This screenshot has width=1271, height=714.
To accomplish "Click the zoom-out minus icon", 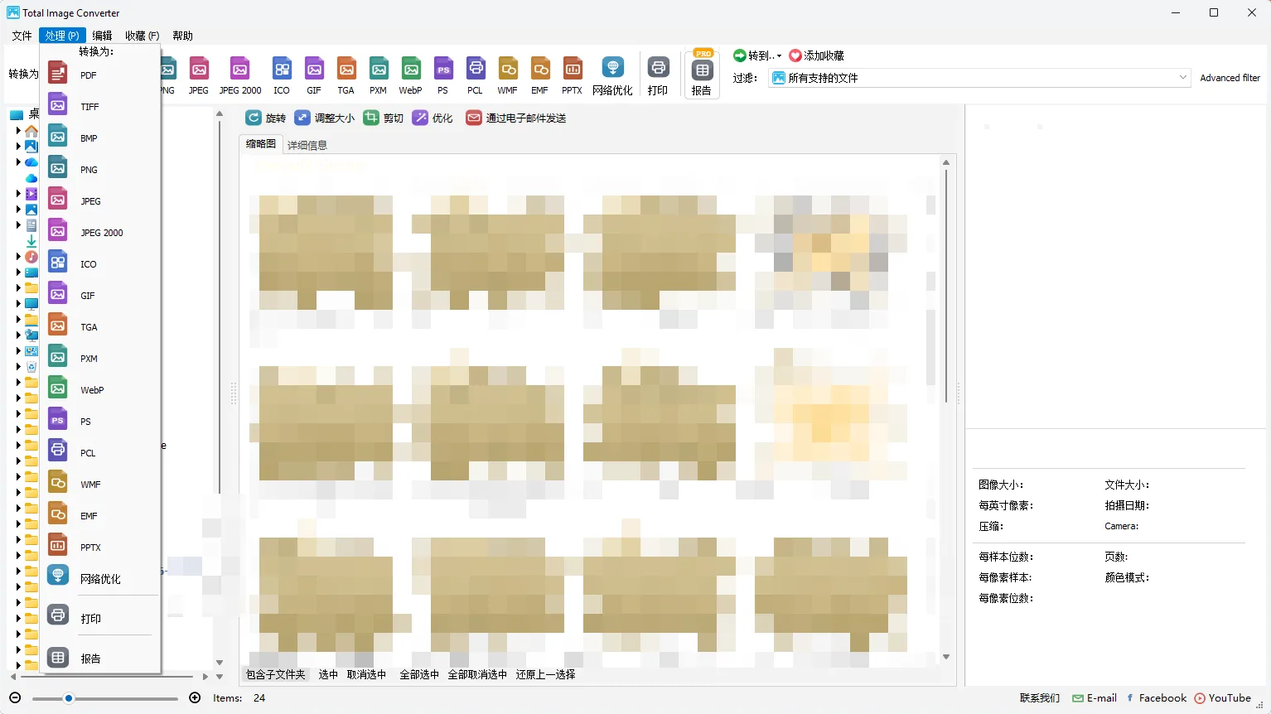I will (15, 698).
